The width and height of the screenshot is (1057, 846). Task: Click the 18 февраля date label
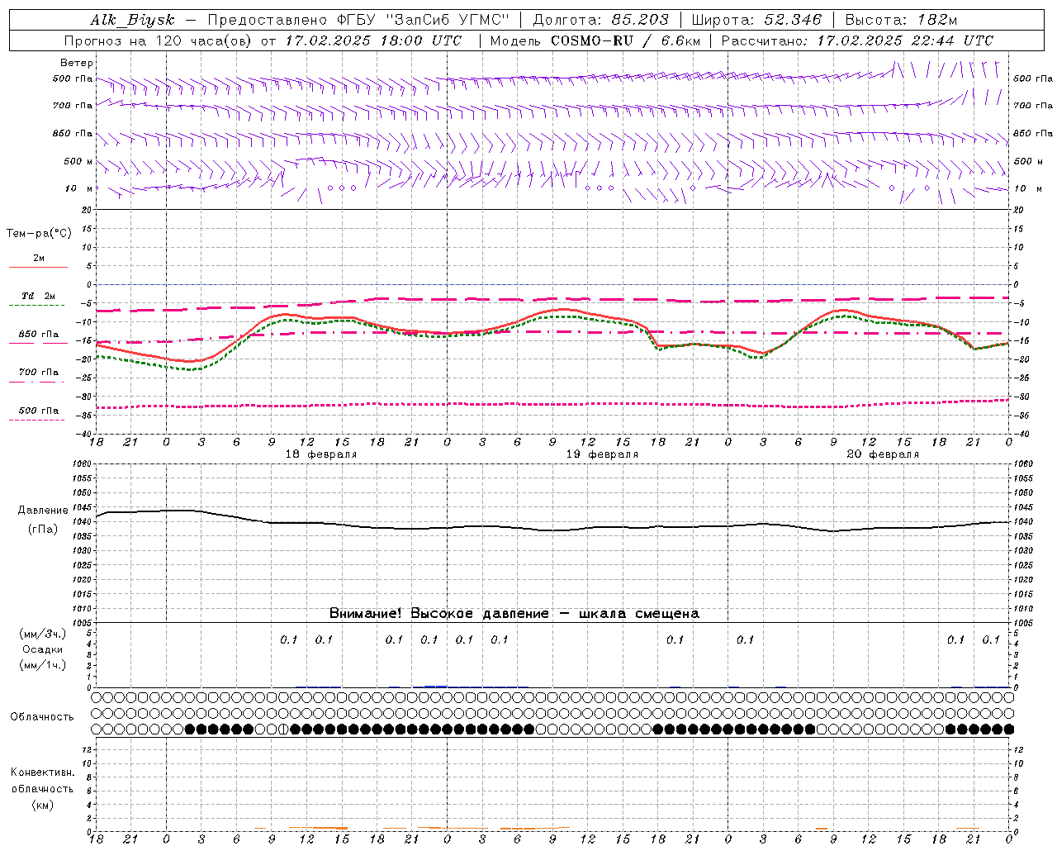[x=321, y=454]
